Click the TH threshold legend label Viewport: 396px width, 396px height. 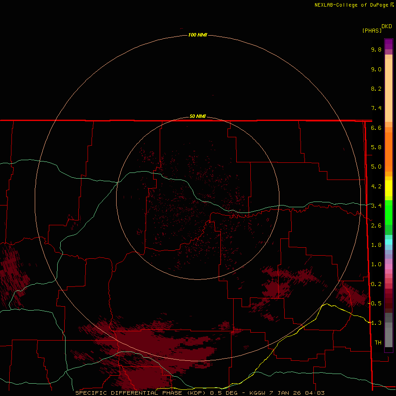(x=378, y=343)
